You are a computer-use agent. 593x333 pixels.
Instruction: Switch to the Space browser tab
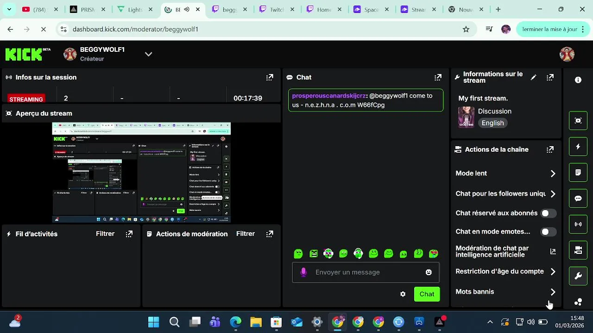tap(372, 9)
